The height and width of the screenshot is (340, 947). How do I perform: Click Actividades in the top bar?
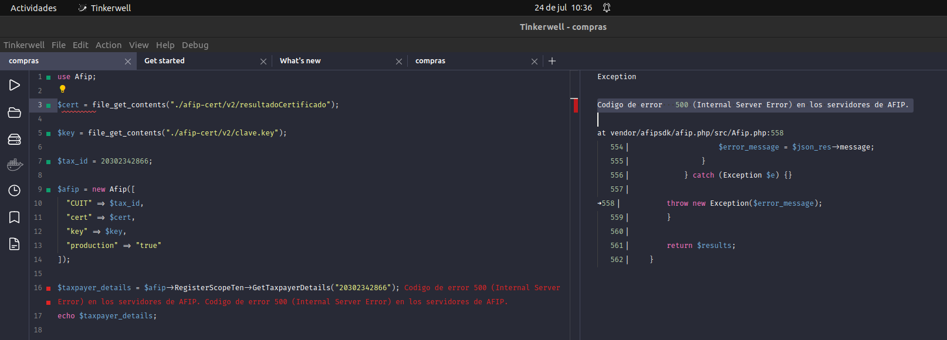[33, 8]
